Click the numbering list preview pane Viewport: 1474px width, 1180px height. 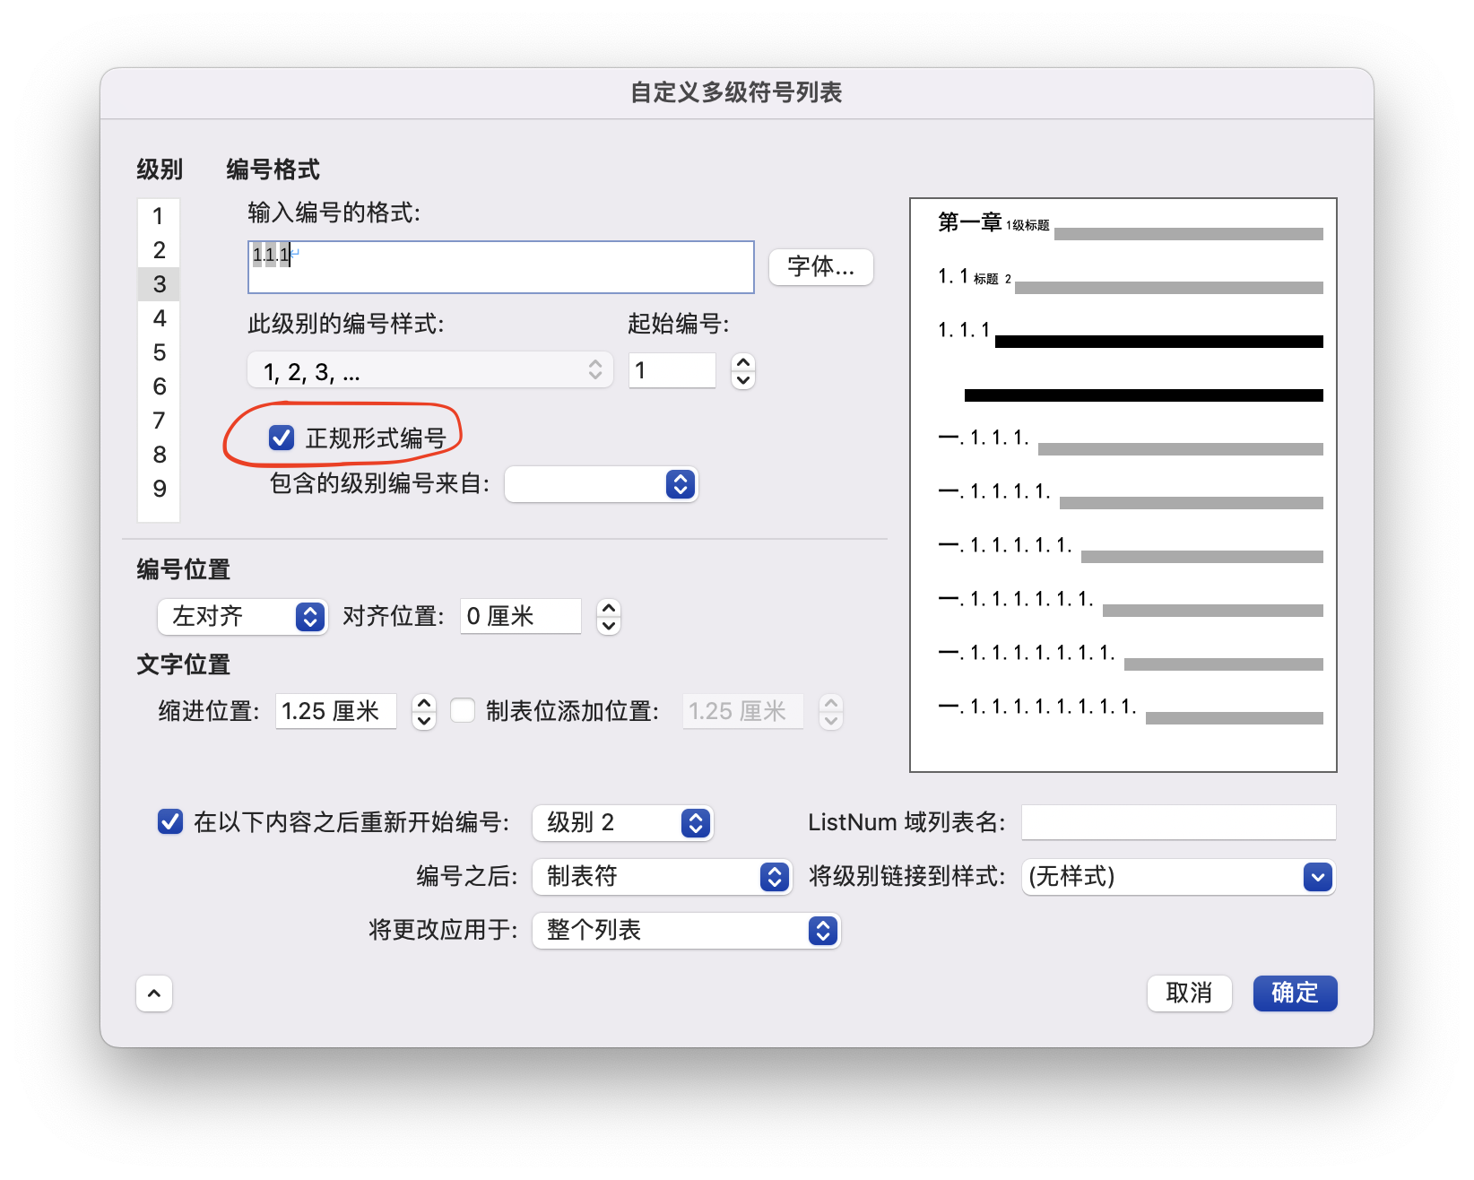click(x=1123, y=485)
